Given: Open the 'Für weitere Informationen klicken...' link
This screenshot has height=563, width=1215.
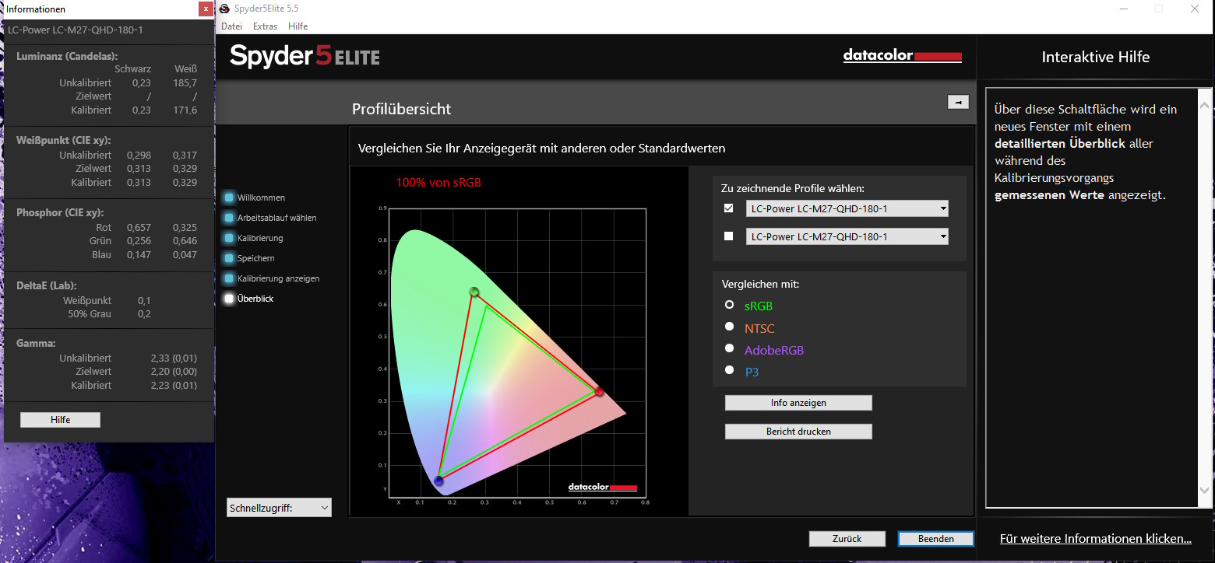Looking at the screenshot, I should pos(1096,538).
